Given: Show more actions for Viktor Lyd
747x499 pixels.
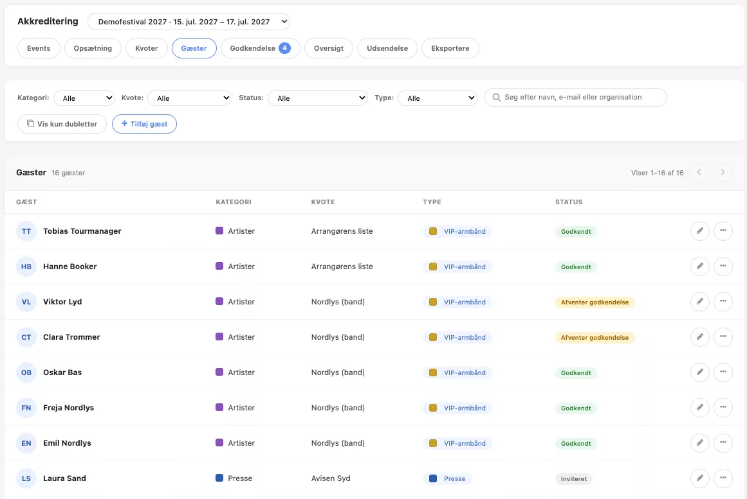Looking at the screenshot, I should point(723,302).
